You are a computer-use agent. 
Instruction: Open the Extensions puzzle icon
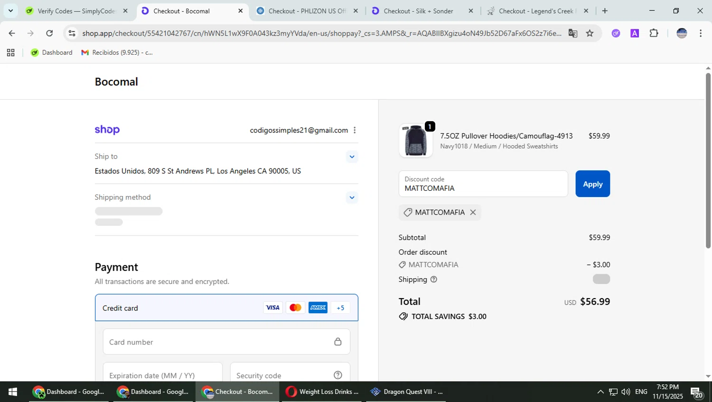click(654, 33)
